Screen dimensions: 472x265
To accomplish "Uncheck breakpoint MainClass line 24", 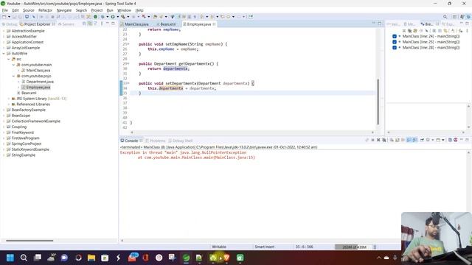I will [395, 36].
